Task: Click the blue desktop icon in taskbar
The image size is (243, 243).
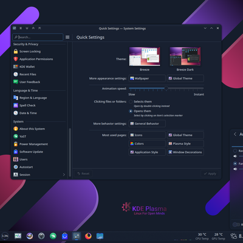Action: 100,236
